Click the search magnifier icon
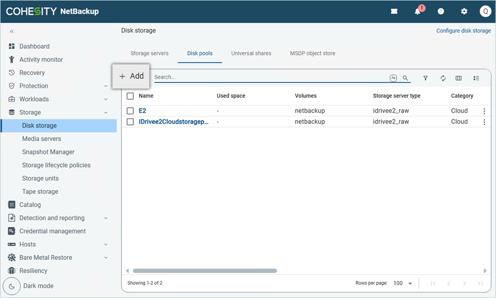The width and height of the screenshot is (496, 298). click(x=406, y=79)
